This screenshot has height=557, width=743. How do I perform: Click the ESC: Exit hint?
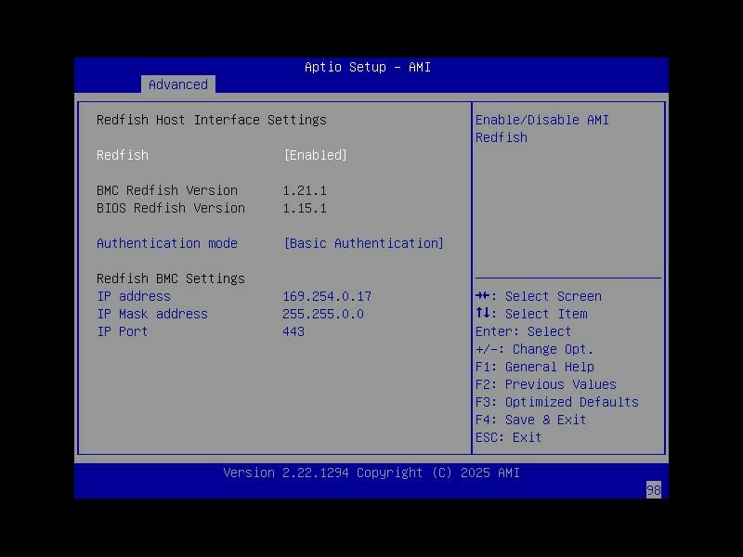coord(508,437)
